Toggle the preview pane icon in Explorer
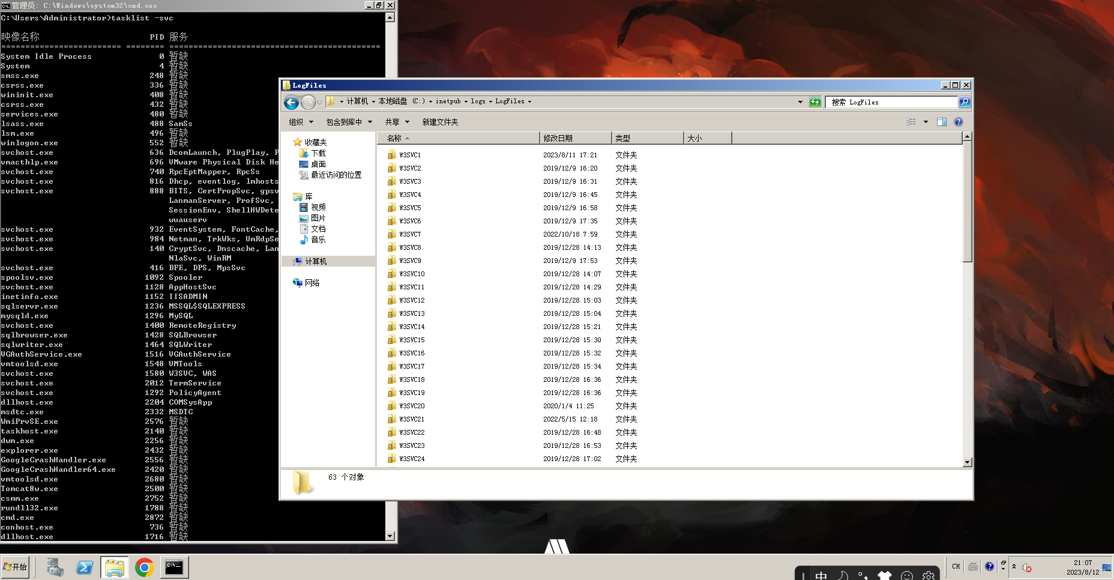The height and width of the screenshot is (580, 1114). pyautogui.click(x=941, y=121)
